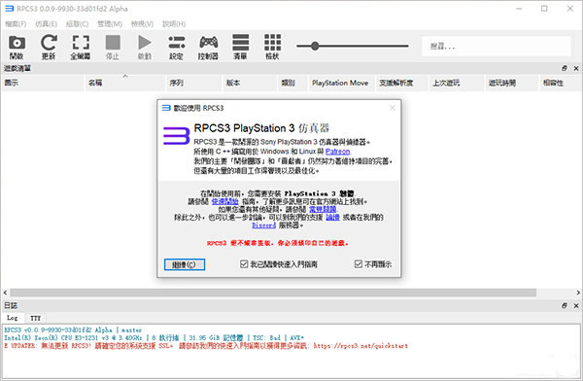Sort by 上次遊玩 (Last played) column header

point(458,83)
